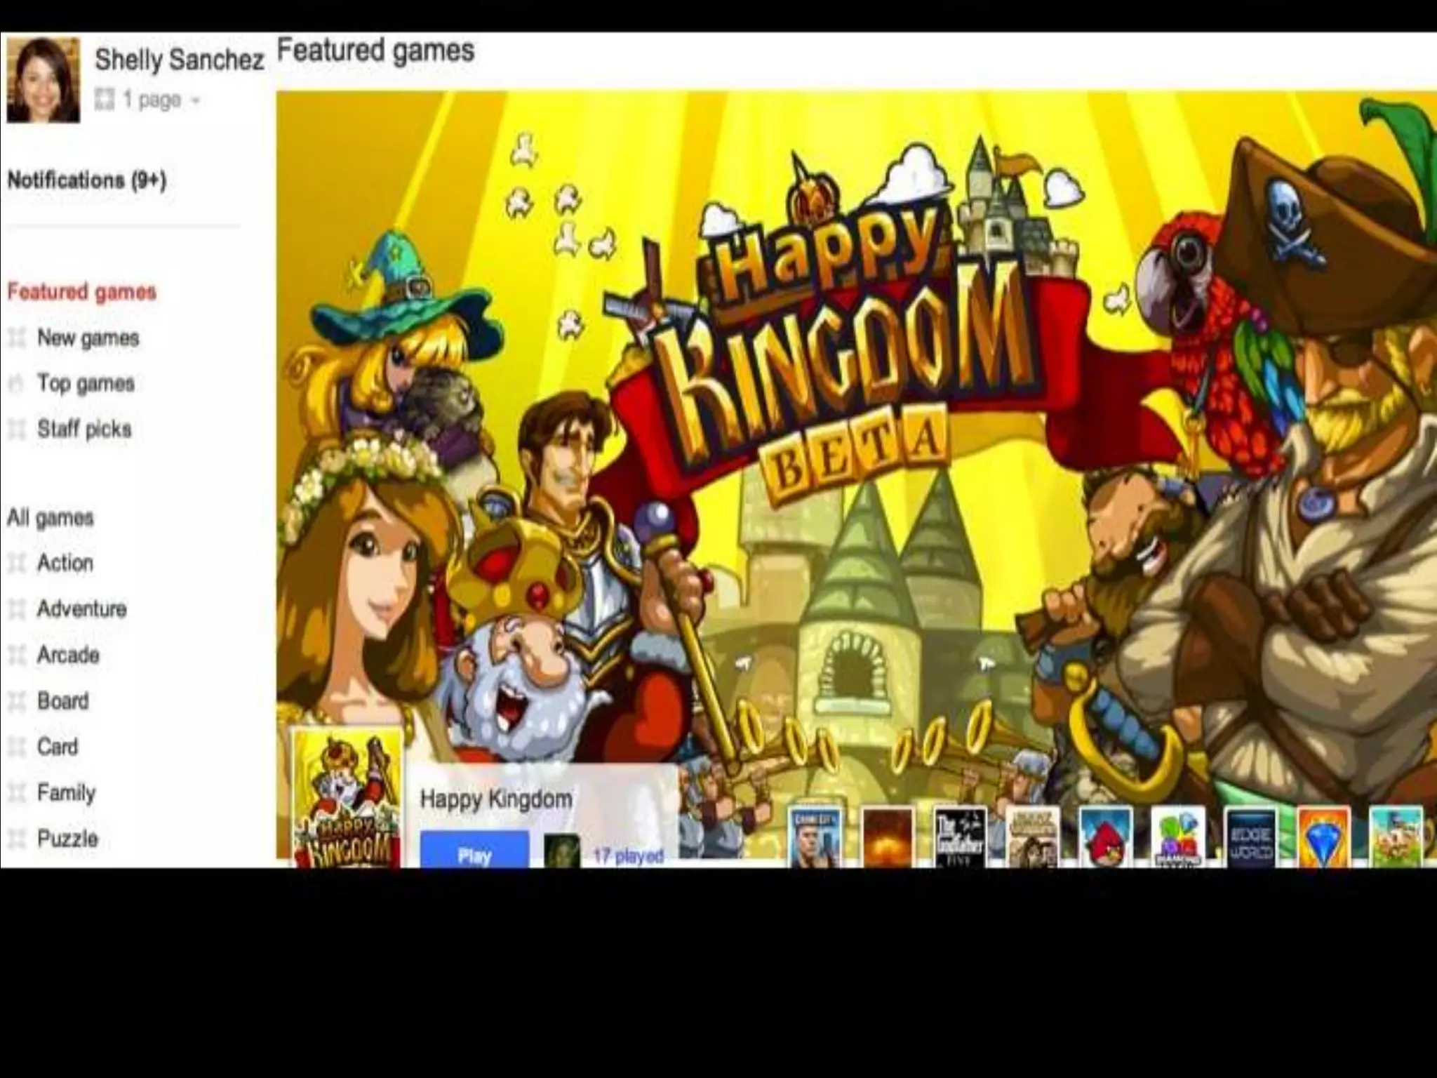Open the 17 played link
Viewport: 1437px width, 1078px height.
click(627, 856)
